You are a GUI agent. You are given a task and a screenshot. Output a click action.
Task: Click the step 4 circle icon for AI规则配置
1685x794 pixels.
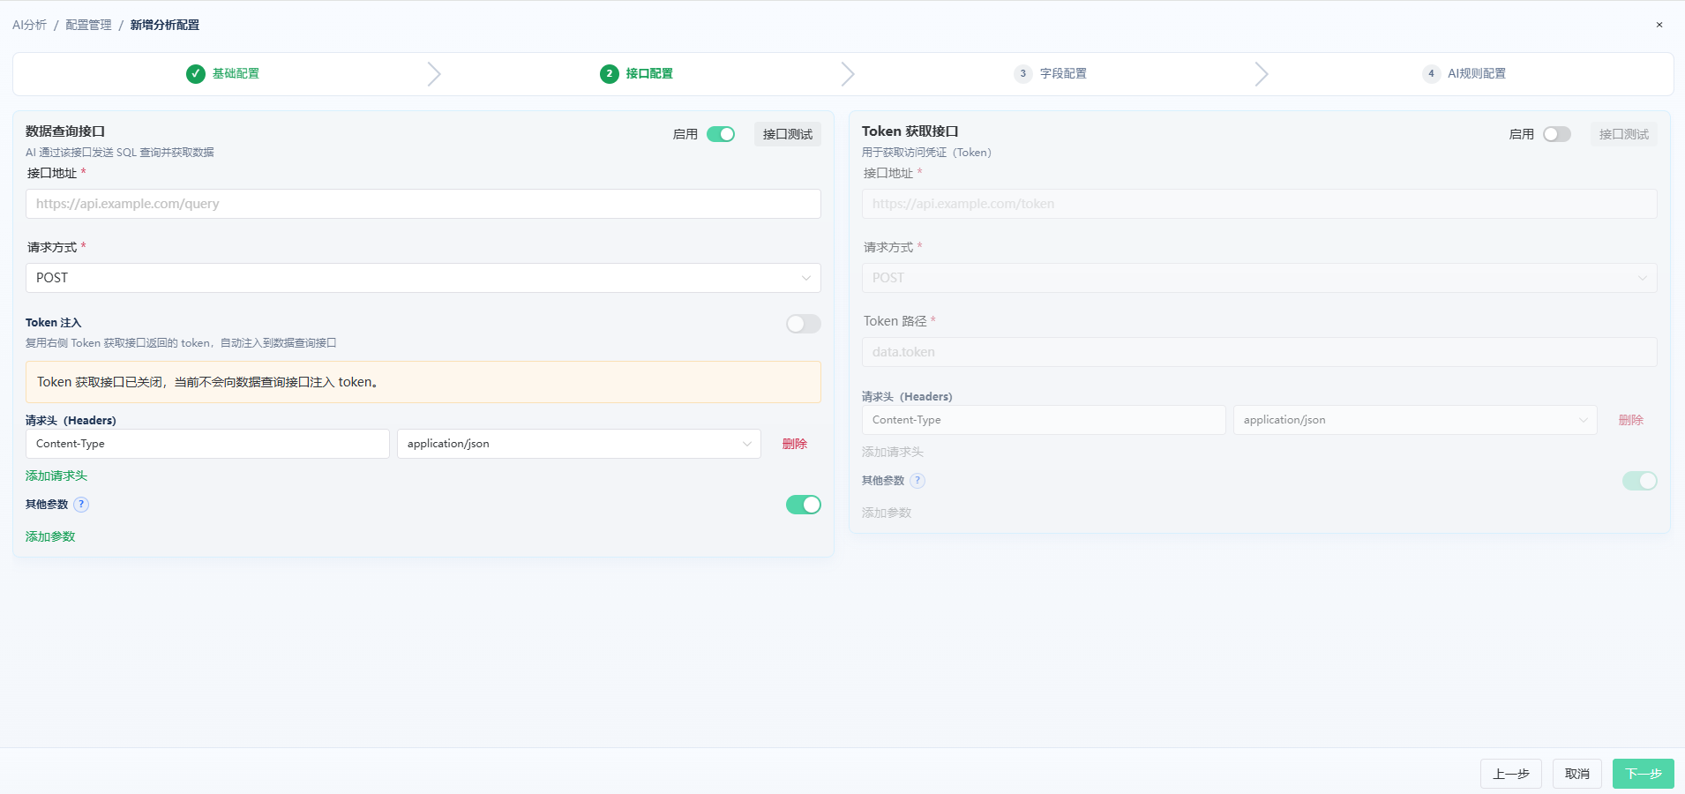1431,74
